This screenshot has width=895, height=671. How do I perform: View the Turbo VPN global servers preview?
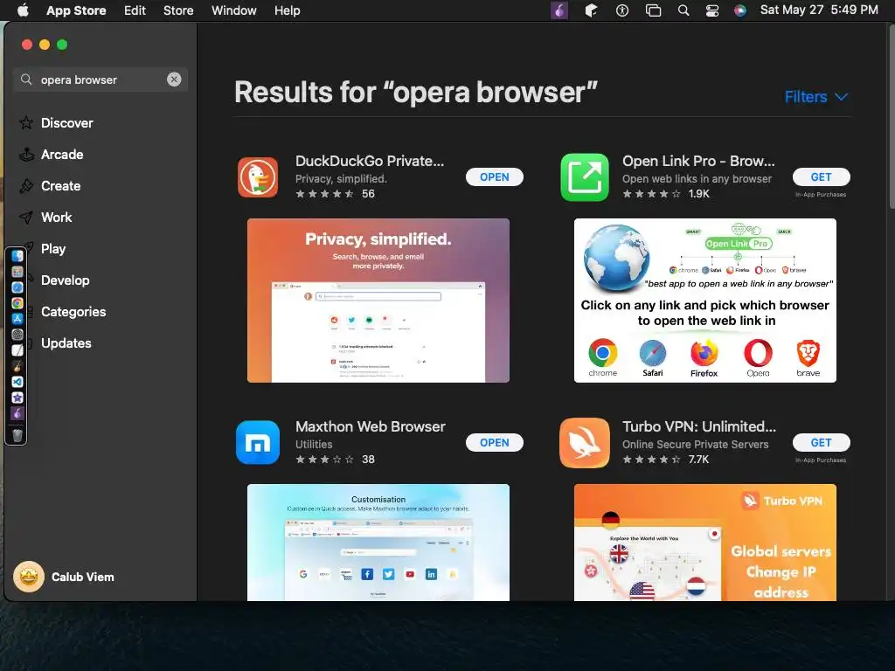[705, 542]
